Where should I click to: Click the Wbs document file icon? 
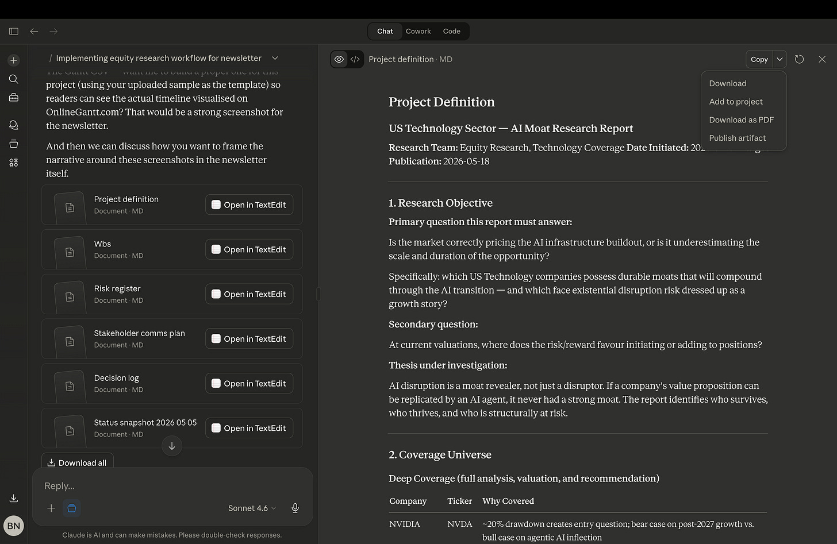click(x=70, y=252)
